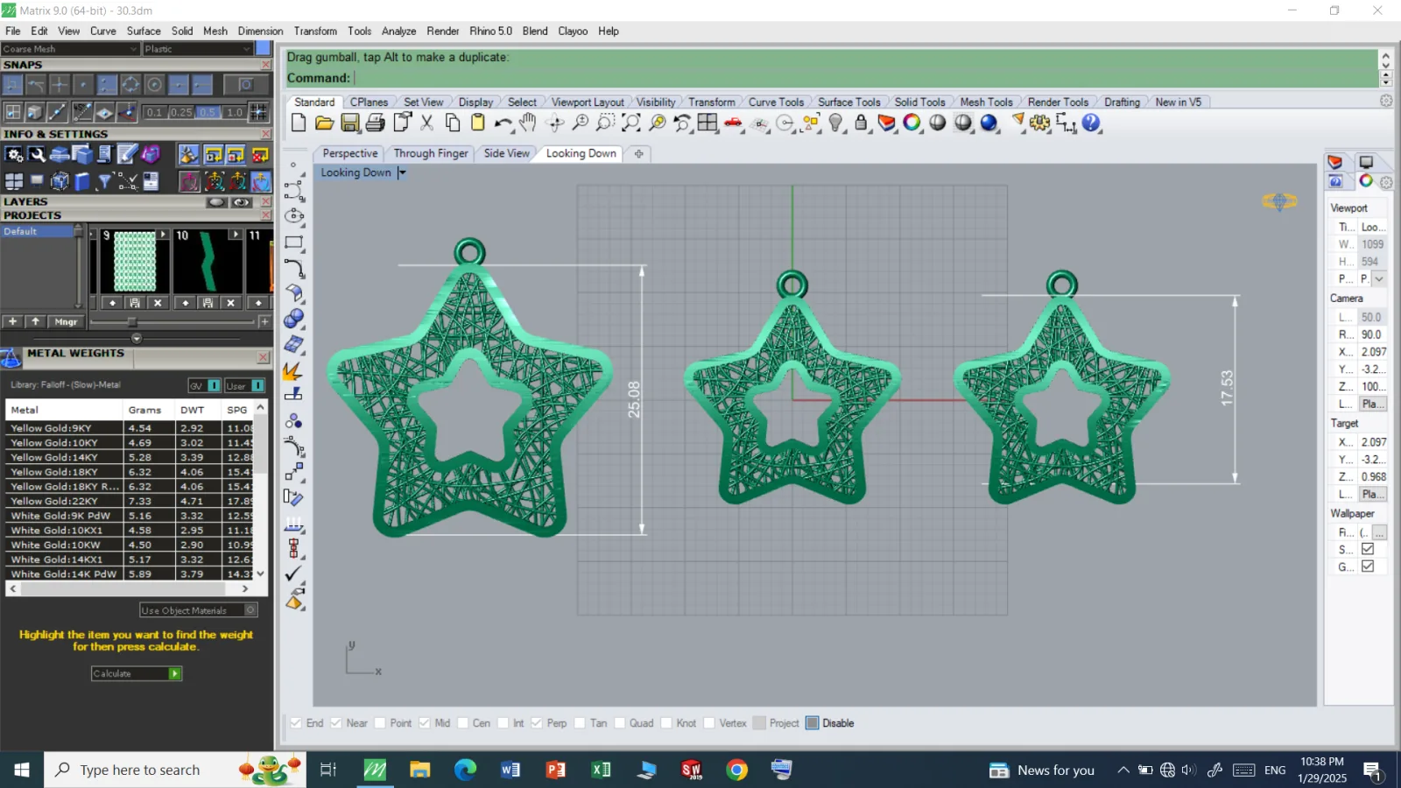
Task: Click the checkmark tool in the side toolbar
Action: click(x=294, y=573)
